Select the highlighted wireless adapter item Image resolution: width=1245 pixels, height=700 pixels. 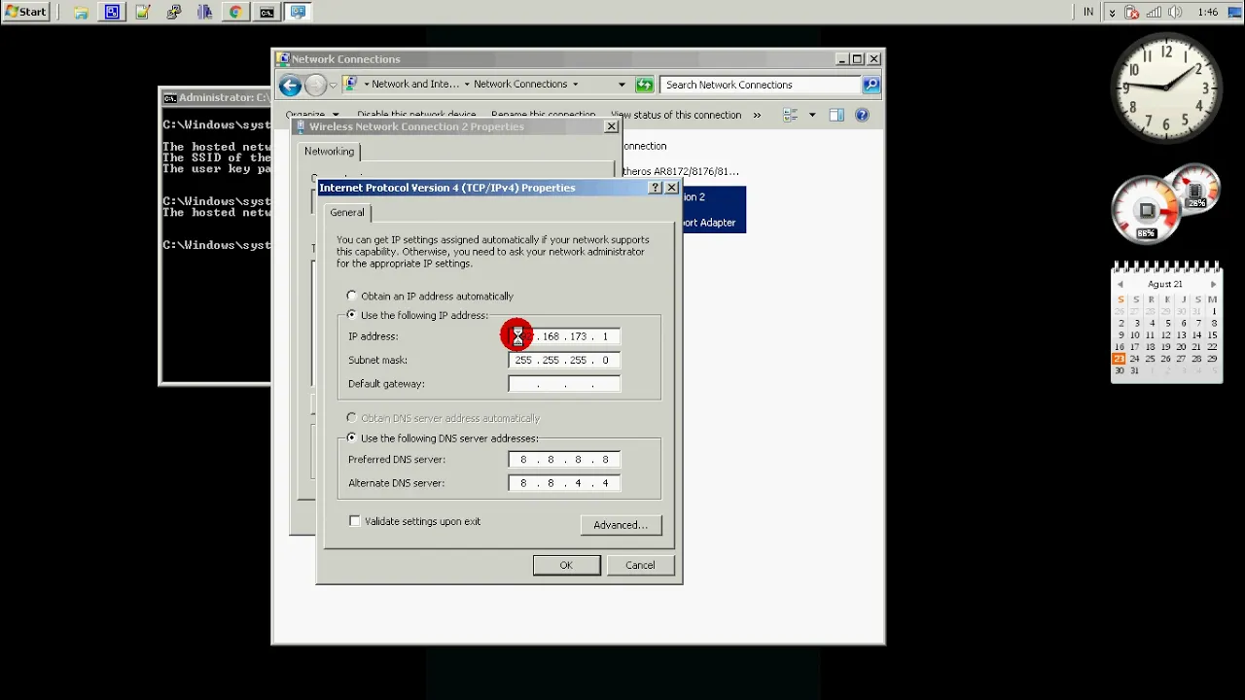[x=714, y=209]
